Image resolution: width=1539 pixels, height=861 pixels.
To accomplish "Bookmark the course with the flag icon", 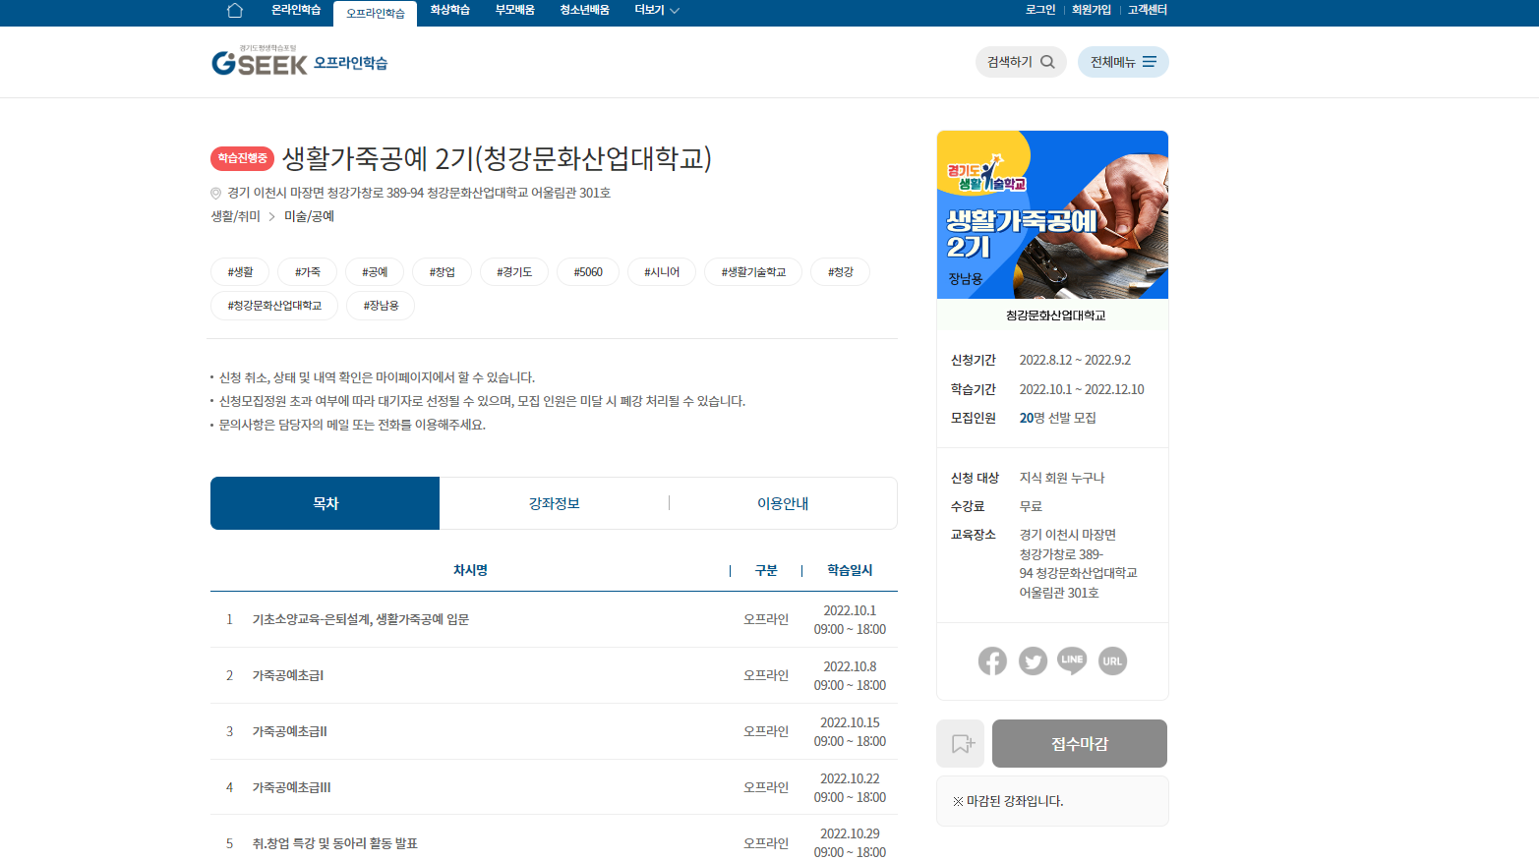I will coord(961,744).
